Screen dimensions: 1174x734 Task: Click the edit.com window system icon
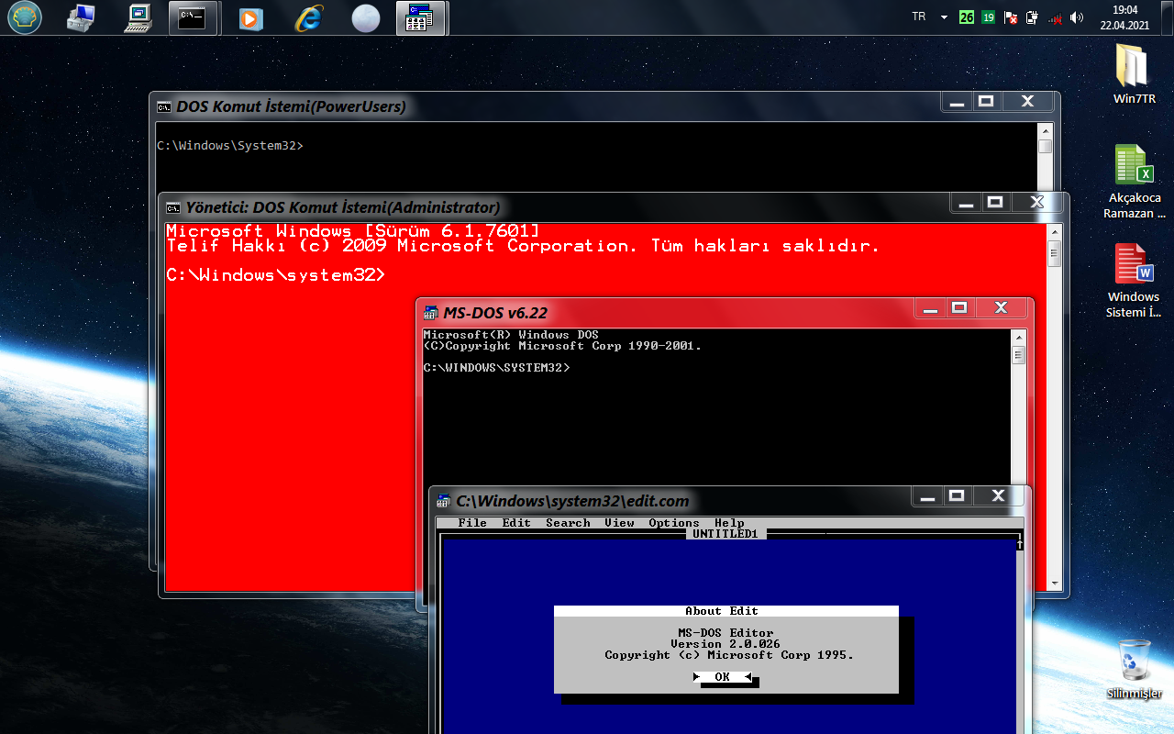(443, 501)
